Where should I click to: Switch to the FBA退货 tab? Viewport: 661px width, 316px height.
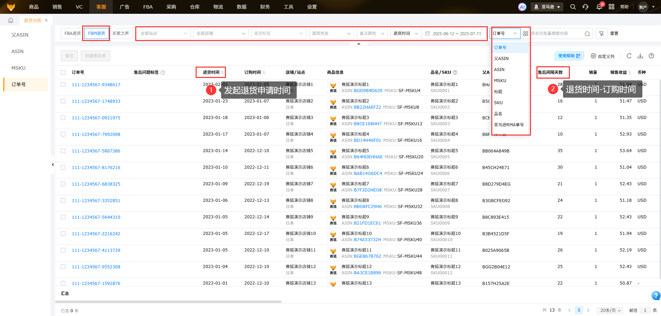[x=72, y=33]
